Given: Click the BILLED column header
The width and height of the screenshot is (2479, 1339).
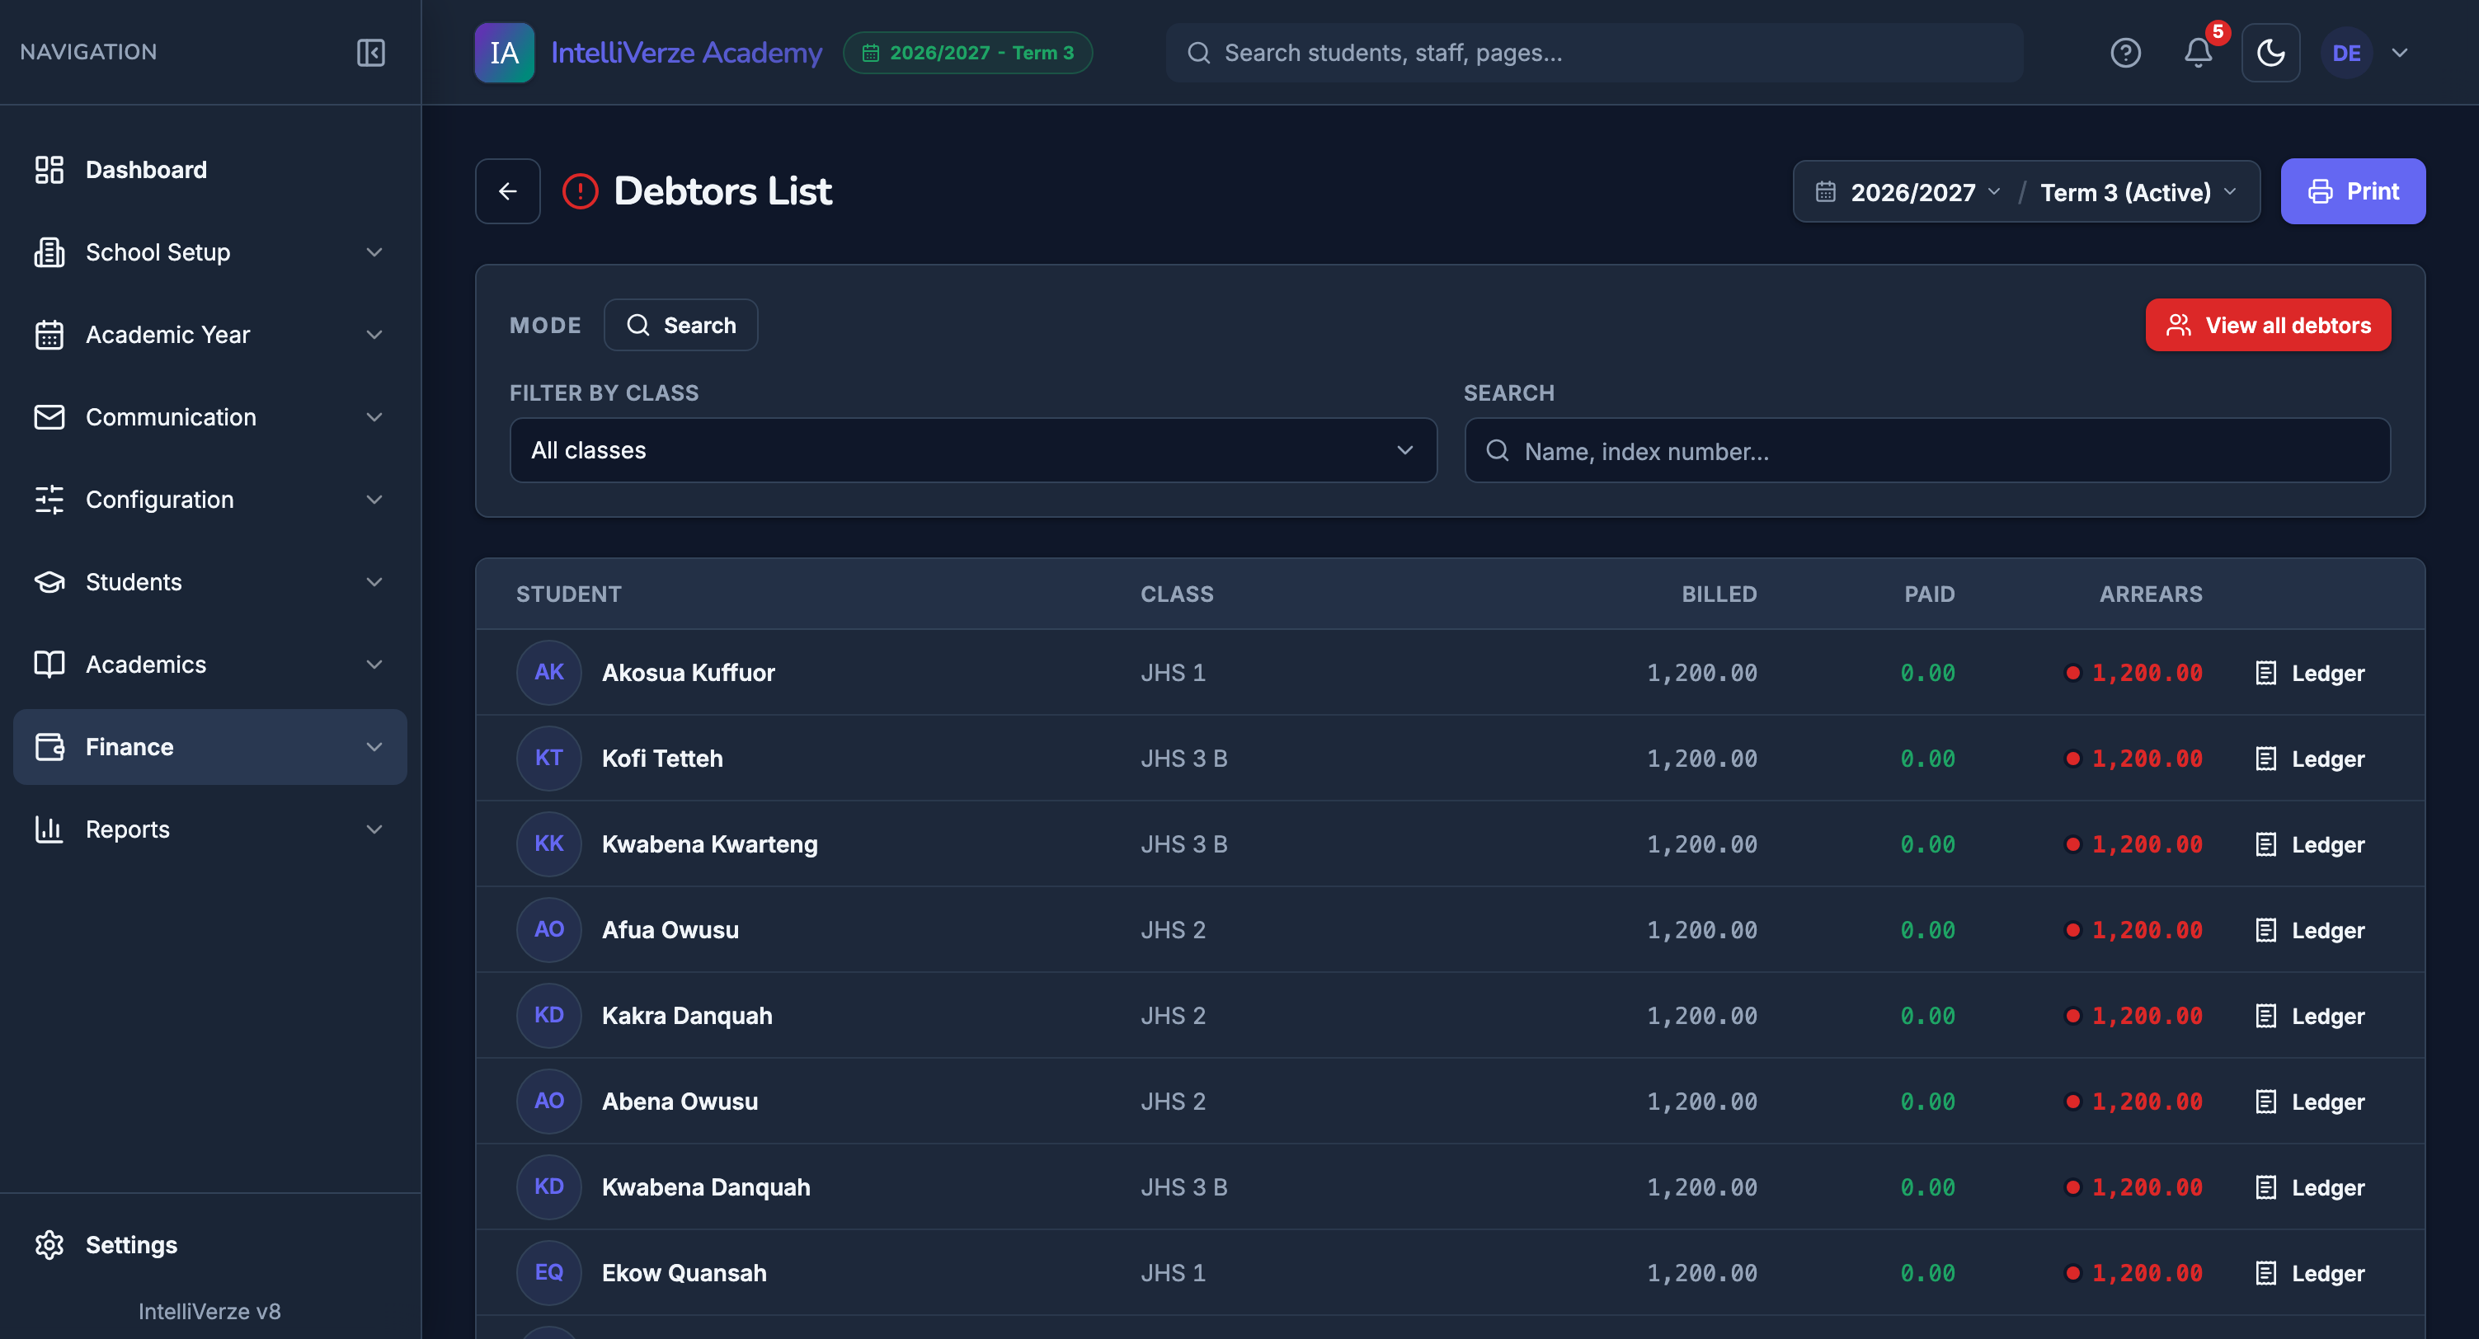Looking at the screenshot, I should tap(1719, 594).
